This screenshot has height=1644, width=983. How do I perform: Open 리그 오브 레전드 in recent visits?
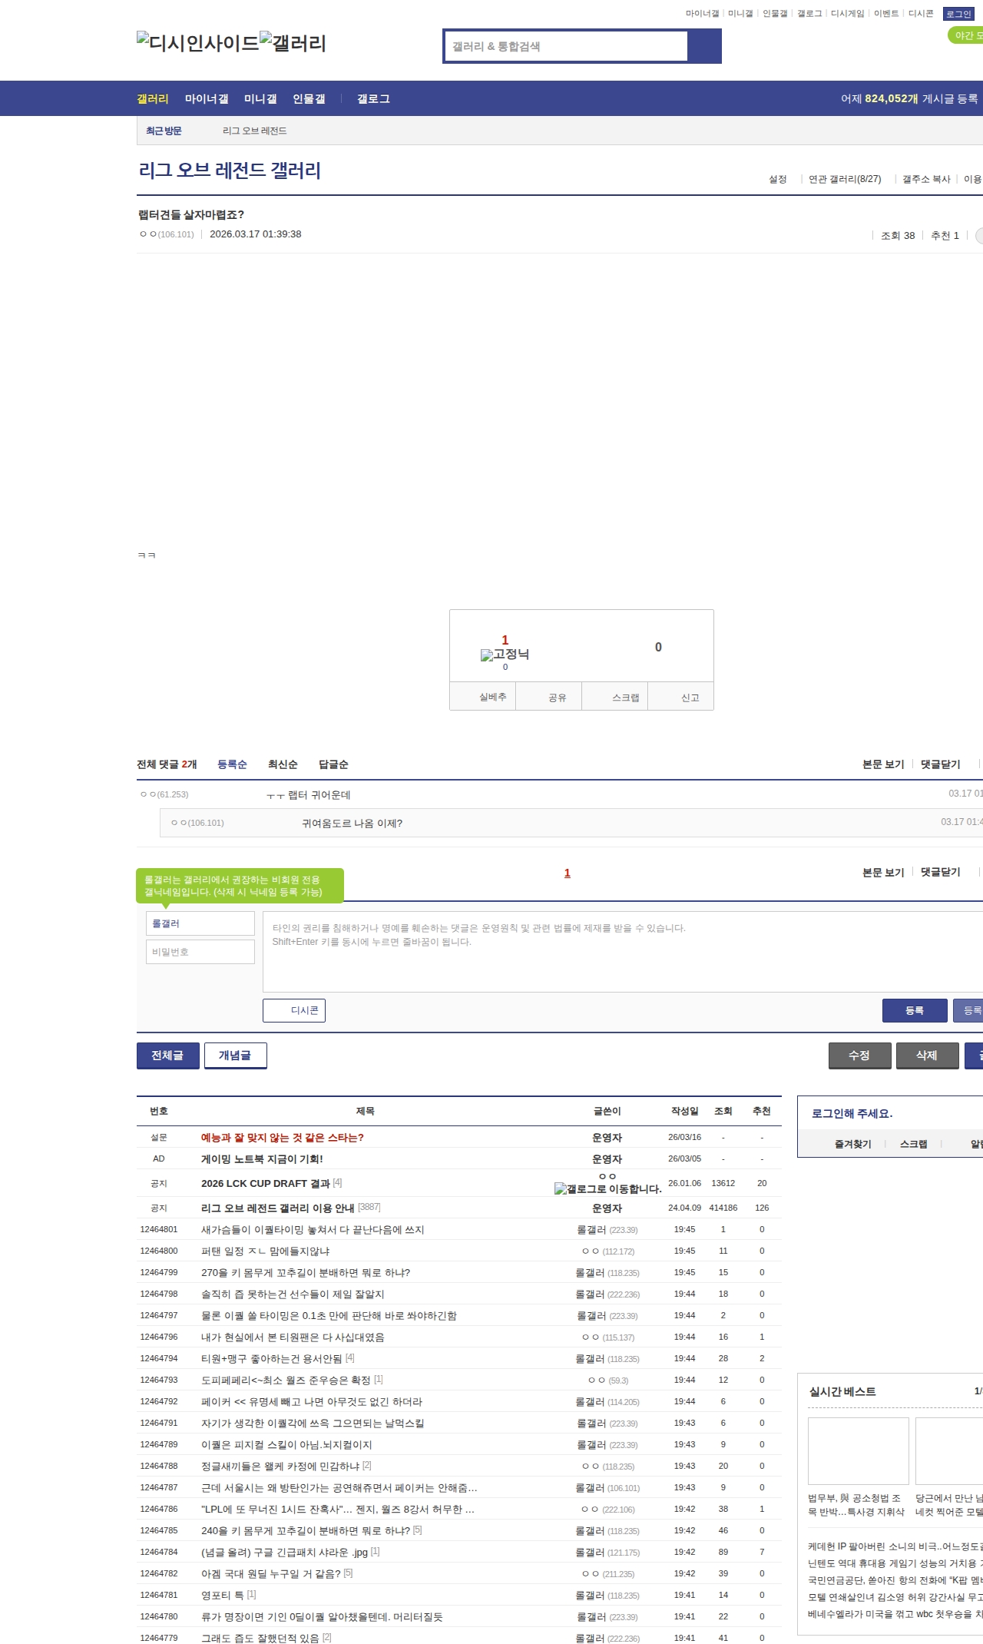pos(255,131)
